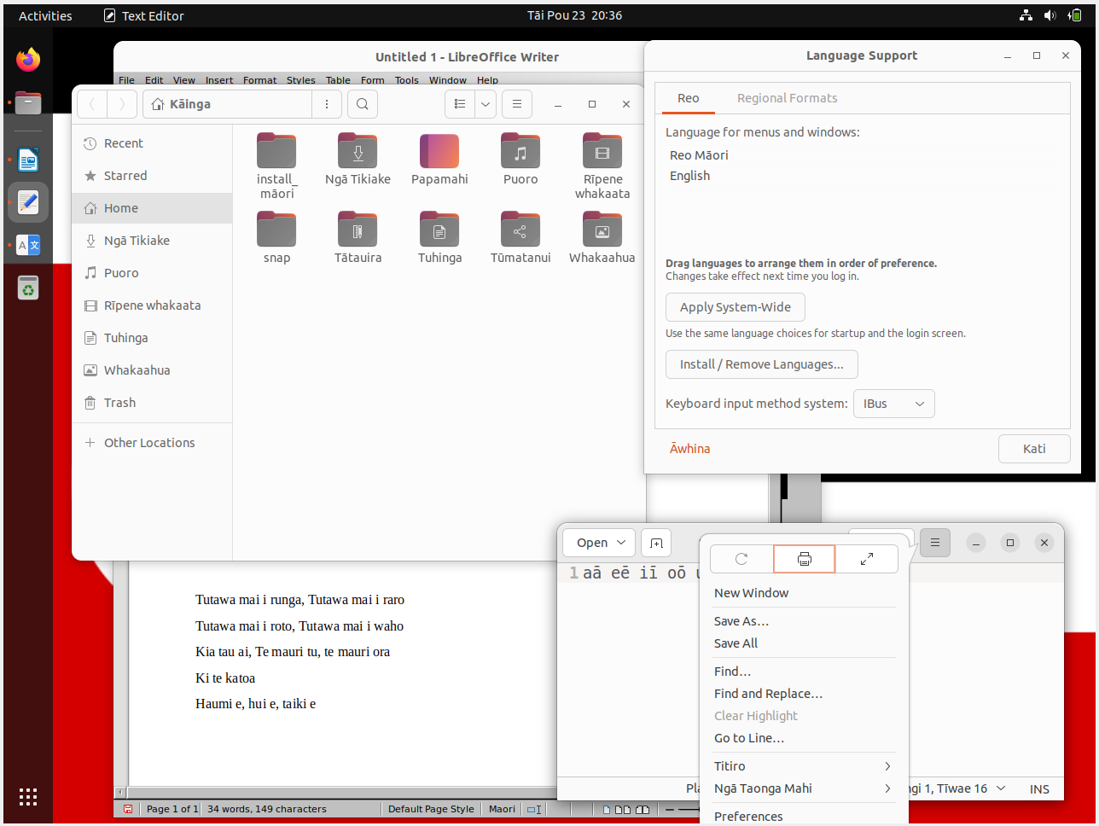
Task: Open Install / Remove Languages
Action: click(x=761, y=364)
